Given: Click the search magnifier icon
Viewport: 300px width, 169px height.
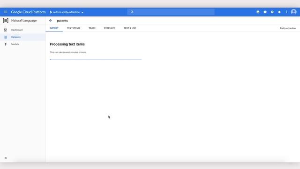Looking at the screenshot, I should 132,12.
